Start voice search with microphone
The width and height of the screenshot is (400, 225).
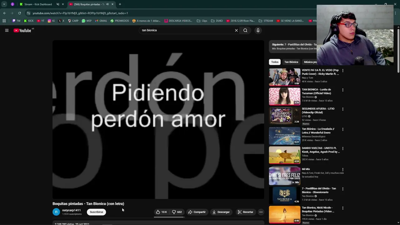[x=258, y=30]
